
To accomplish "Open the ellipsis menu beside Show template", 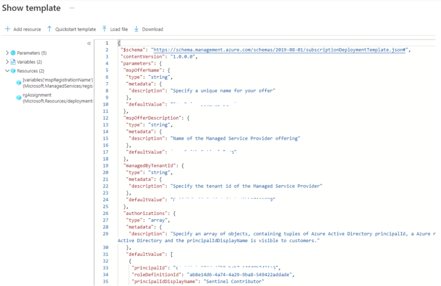I will click(72, 9).
